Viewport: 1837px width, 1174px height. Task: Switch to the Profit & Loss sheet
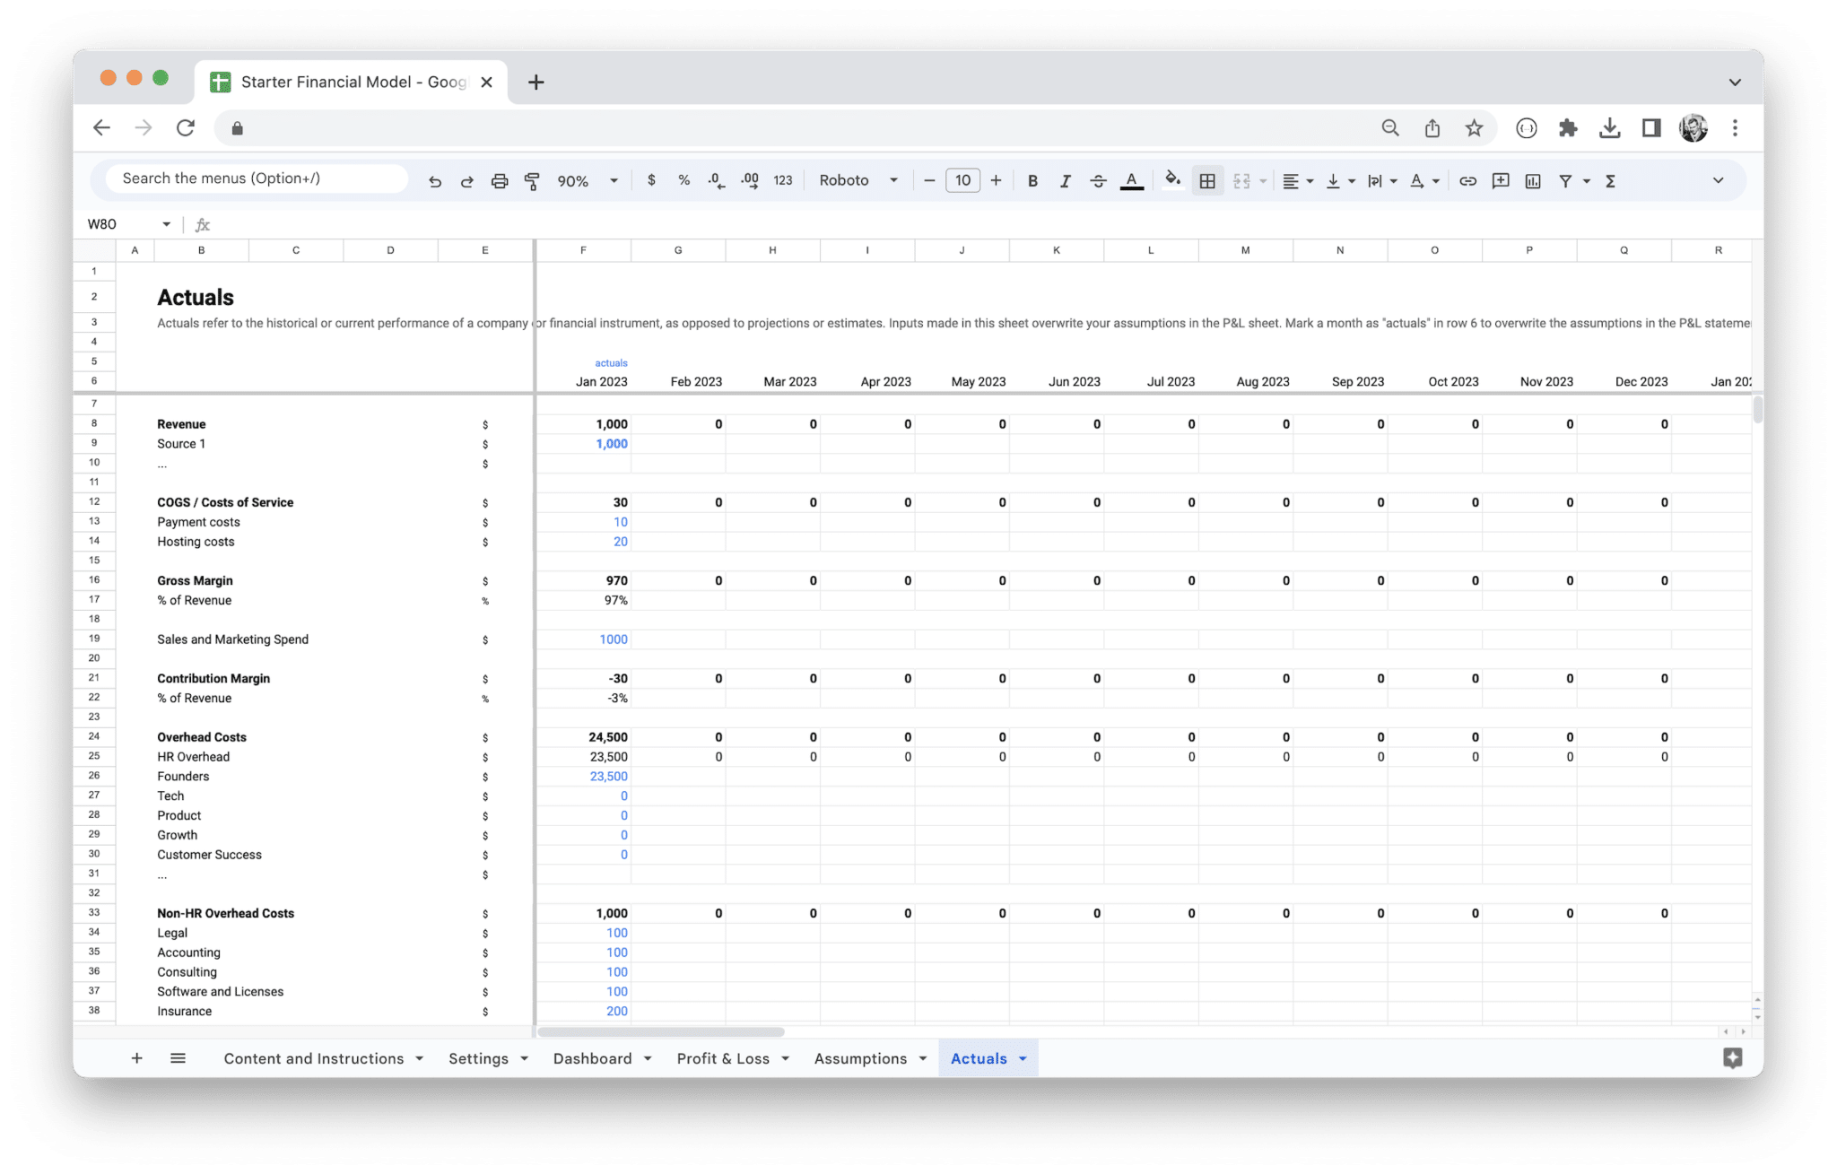tap(723, 1058)
